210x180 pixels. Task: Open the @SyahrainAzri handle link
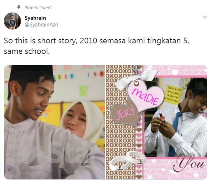[x=41, y=25]
